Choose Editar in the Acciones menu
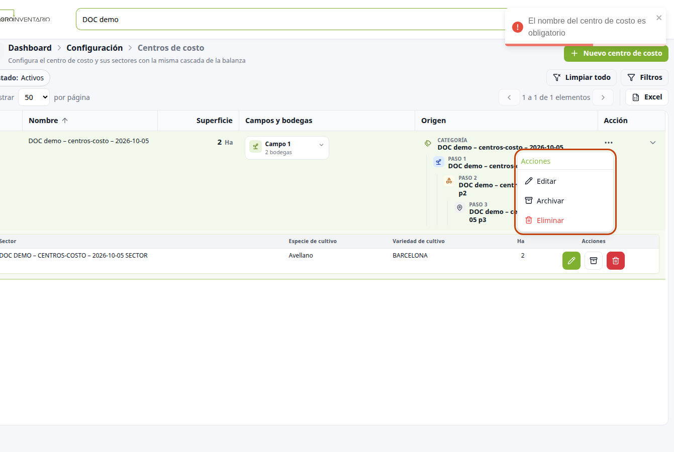 pos(565,181)
